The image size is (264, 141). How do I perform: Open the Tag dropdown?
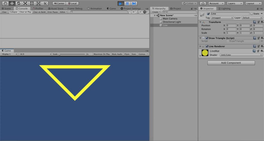coord(222,18)
